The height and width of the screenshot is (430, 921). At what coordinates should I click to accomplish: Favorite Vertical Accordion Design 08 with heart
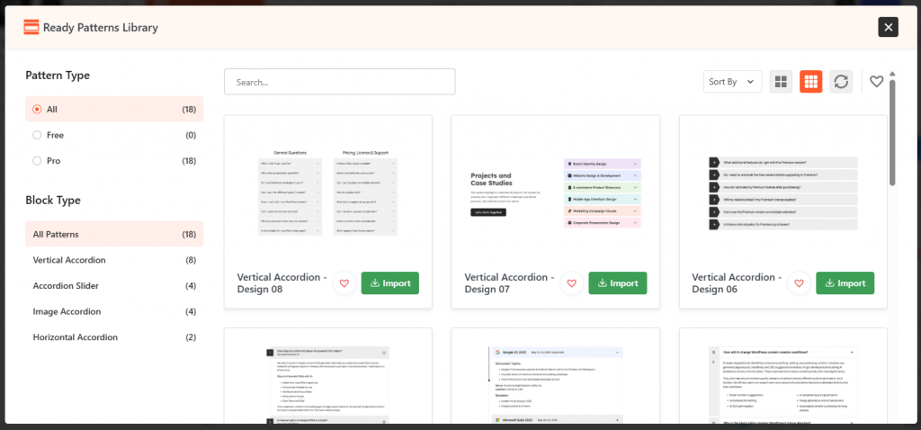(x=344, y=283)
